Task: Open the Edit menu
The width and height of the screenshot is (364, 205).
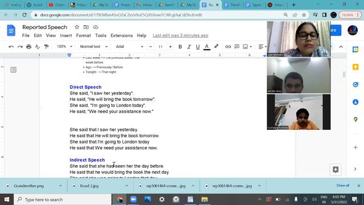Action: pyautogui.click(x=38, y=35)
